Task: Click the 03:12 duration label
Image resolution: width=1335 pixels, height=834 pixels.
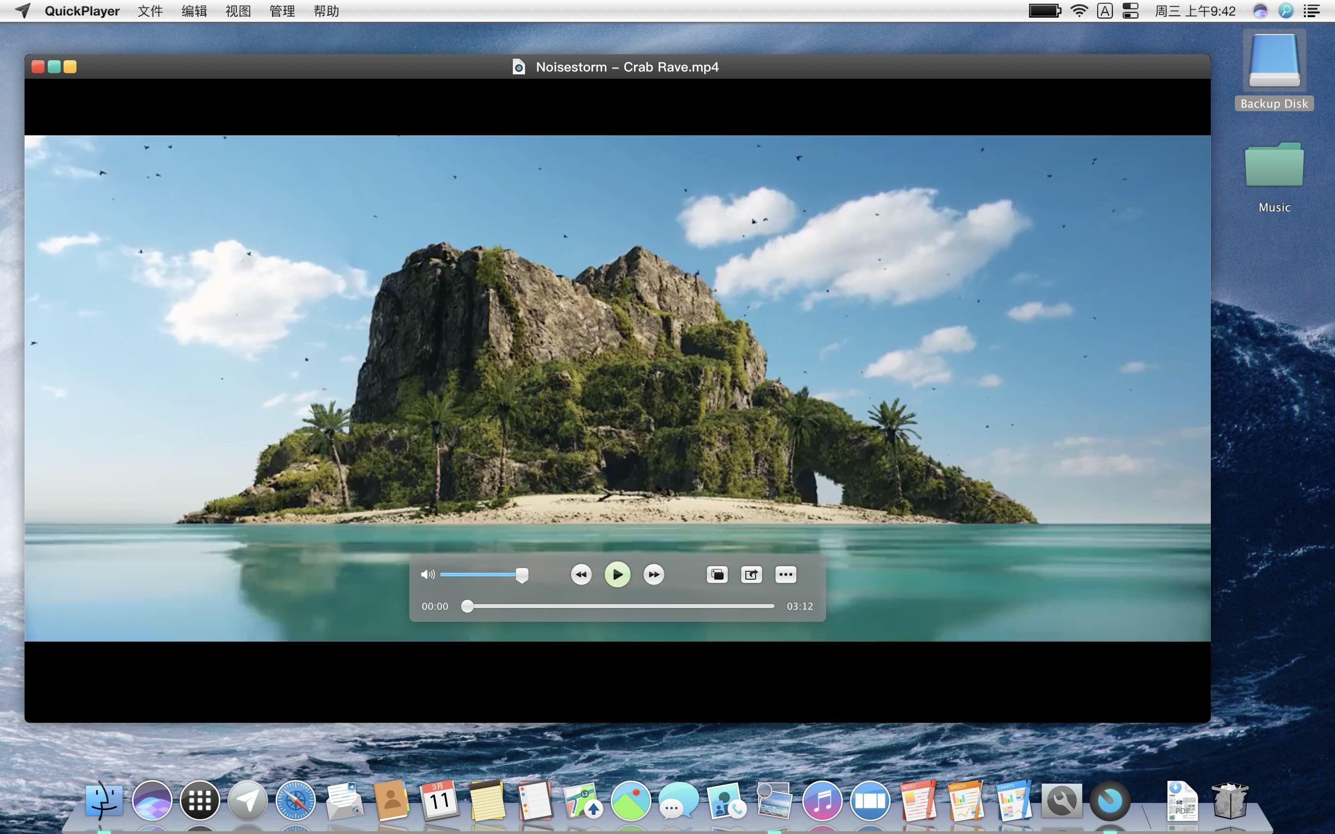Action: pyautogui.click(x=800, y=606)
